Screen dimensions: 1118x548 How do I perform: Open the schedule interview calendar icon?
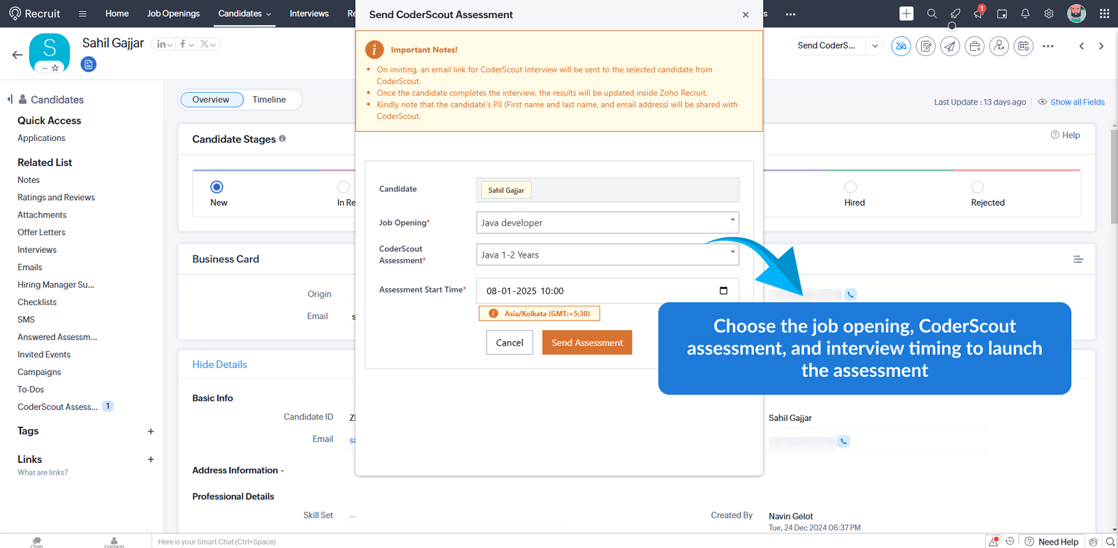click(x=1023, y=46)
